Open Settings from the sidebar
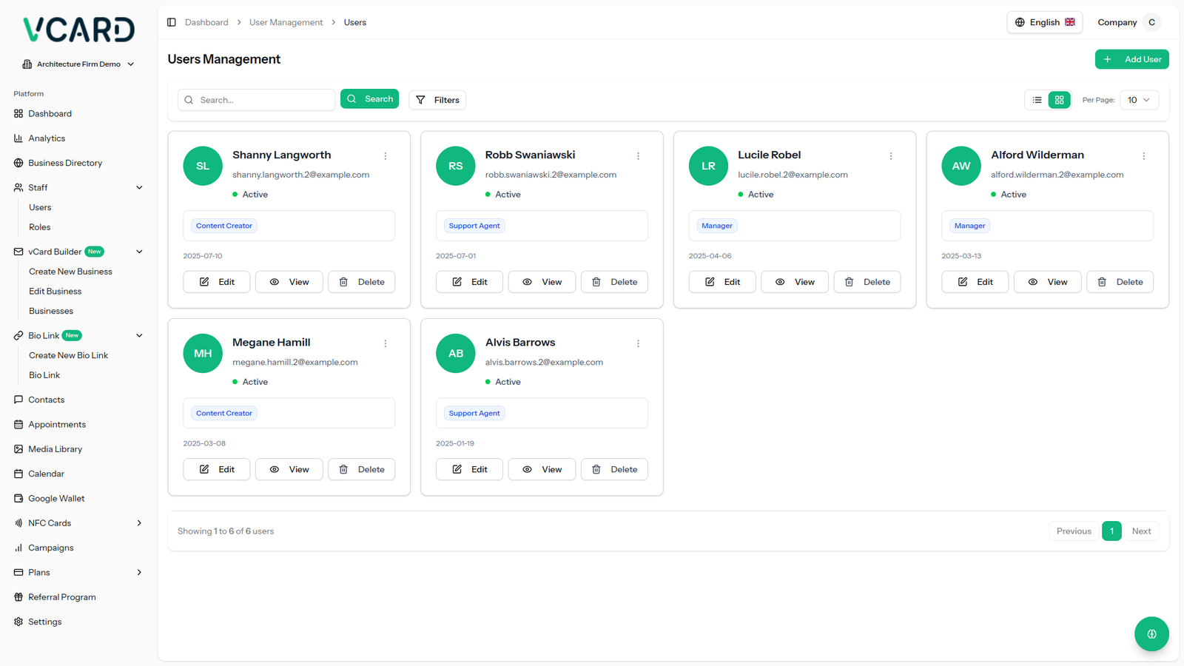Image resolution: width=1184 pixels, height=666 pixels. click(x=44, y=622)
